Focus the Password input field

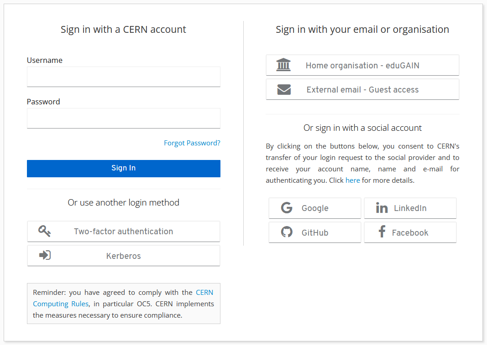pos(123,118)
